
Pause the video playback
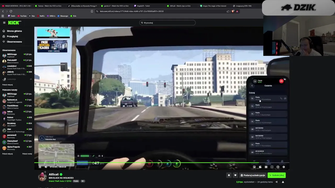40,167
